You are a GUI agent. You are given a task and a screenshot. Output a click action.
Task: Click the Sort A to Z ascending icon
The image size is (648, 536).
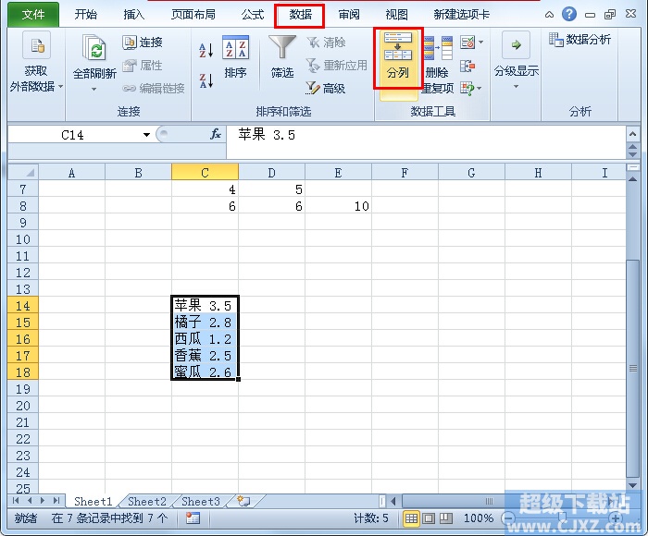coord(206,50)
